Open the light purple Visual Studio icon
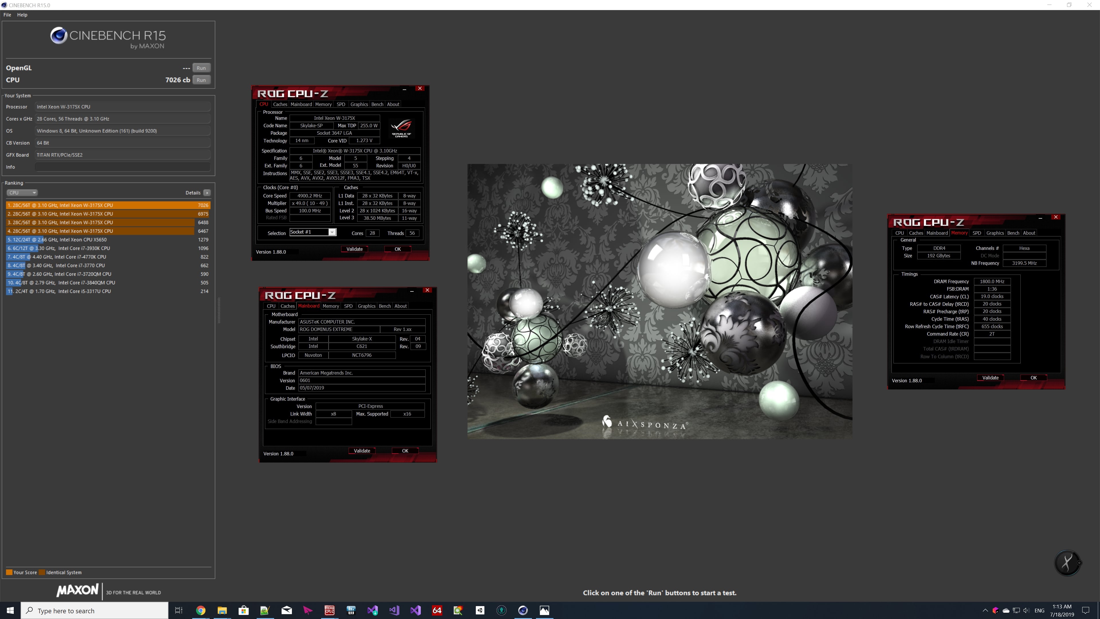This screenshot has height=619, width=1100. tap(394, 610)
